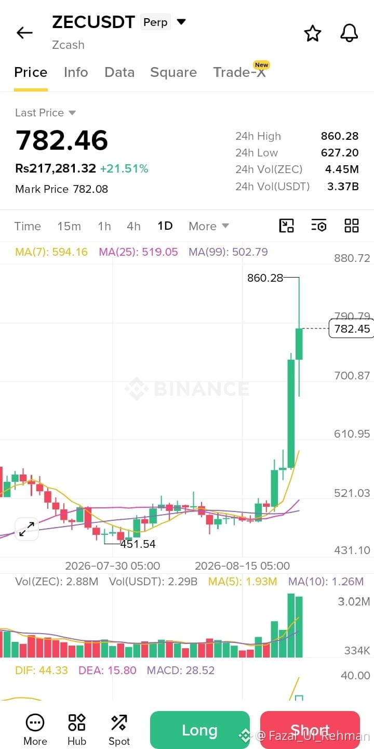Tap the Short button

pyautogui.click(x=310, y=730)
